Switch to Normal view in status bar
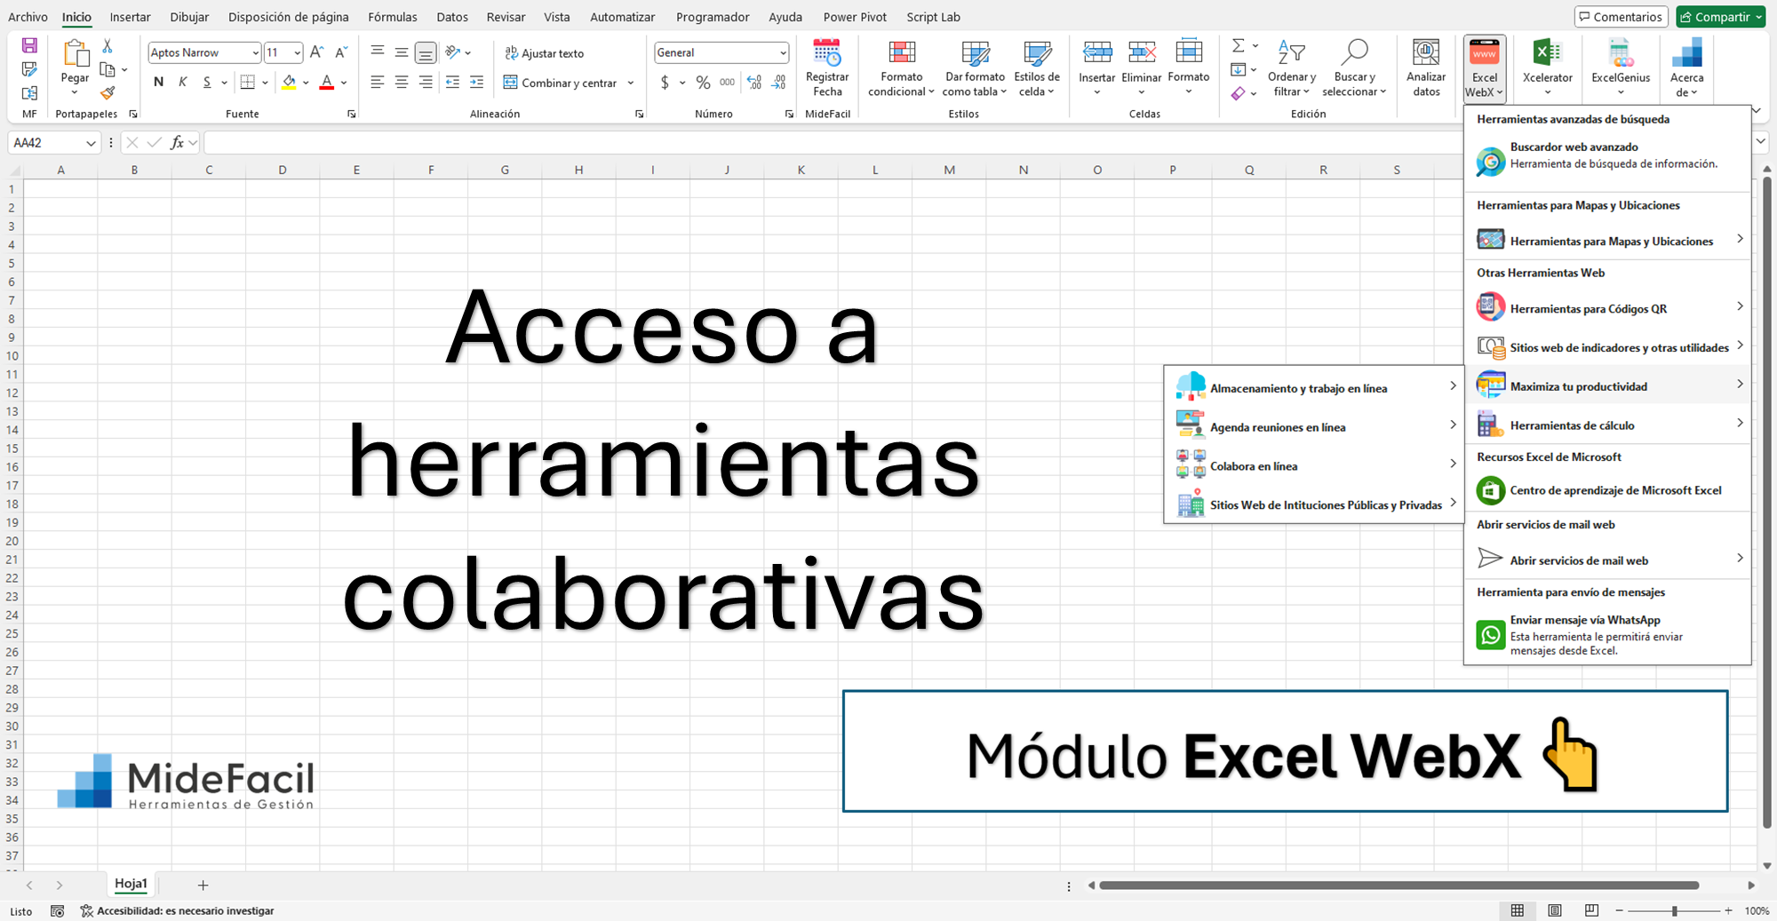The width and height of the screenshot is (1777, 921). click(1518, 910)
